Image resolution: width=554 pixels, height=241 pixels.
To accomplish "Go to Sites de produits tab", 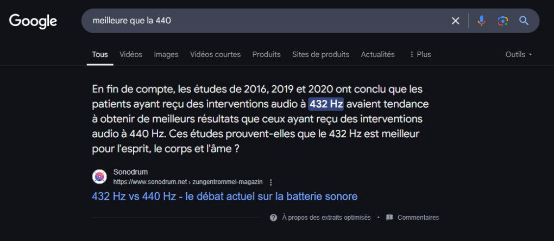I will coord(320,54).
